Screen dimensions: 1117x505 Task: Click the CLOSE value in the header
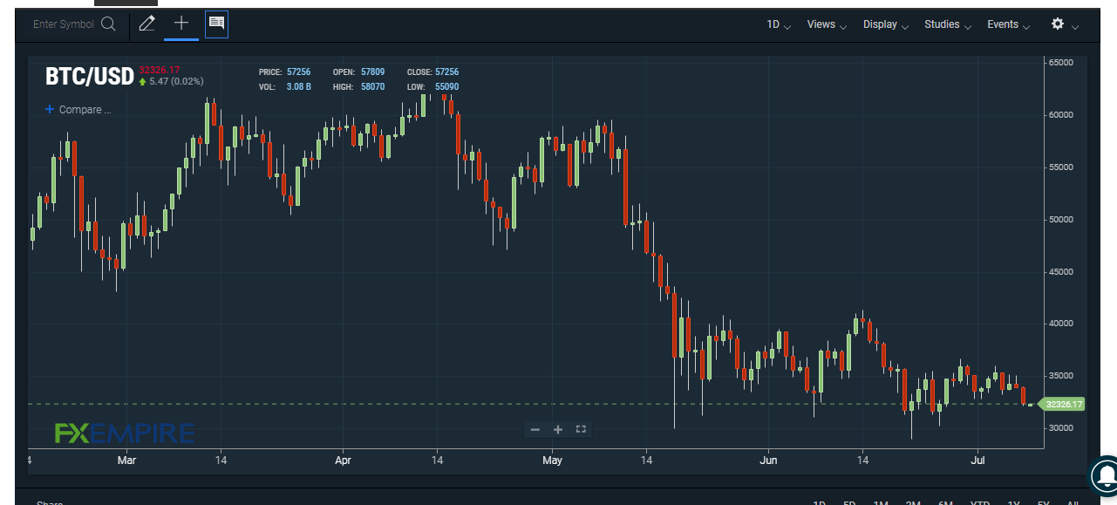[446, 72]
